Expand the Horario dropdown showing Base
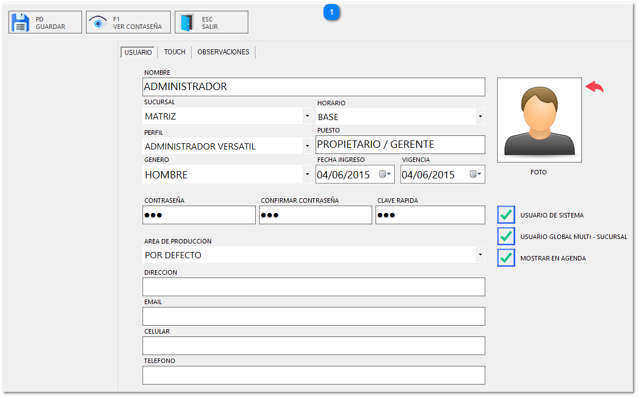 pyautogui.click(x=480, y=116)
